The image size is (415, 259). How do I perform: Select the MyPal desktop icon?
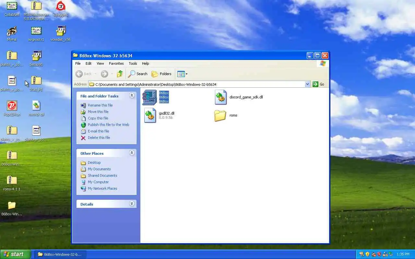click(12, 34)
